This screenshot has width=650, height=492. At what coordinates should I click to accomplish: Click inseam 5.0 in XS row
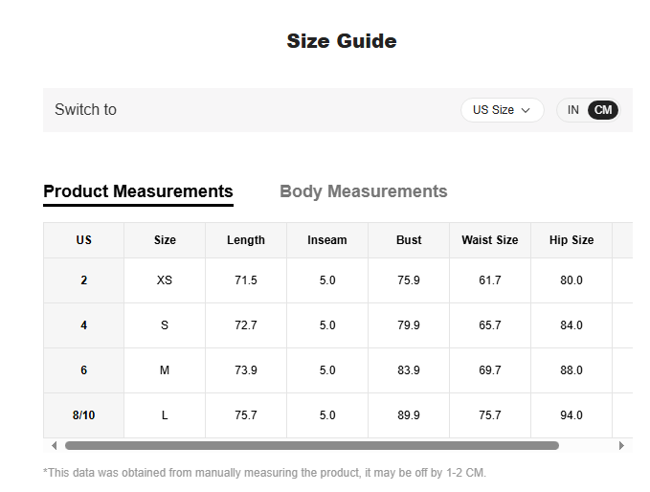(327, 280)
